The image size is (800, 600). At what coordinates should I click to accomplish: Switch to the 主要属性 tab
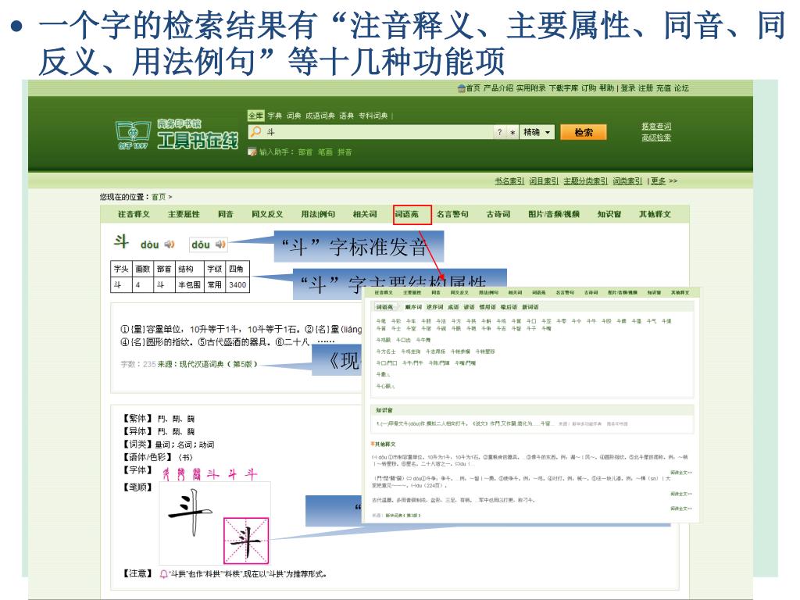click(x=184, y=214)
